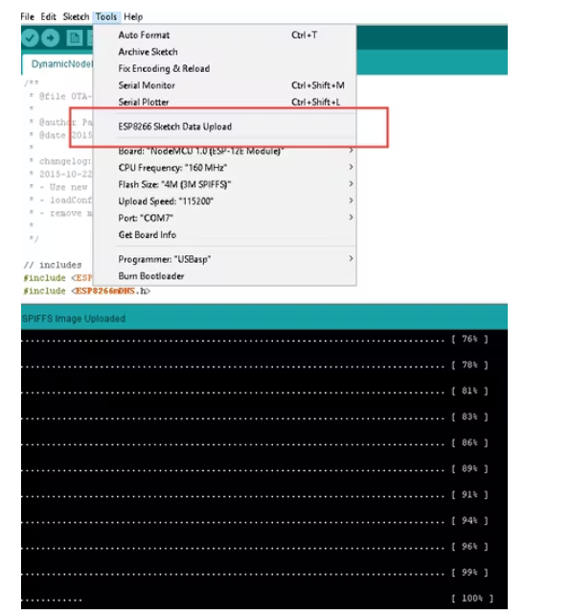Click Burn Bootloader entry
570x615 pixels.
pyautogui.click(x=225, y=276)
